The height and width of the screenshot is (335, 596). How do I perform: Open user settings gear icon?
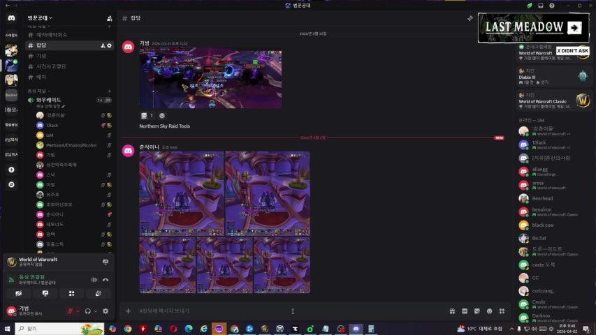(x=106, y=311)
